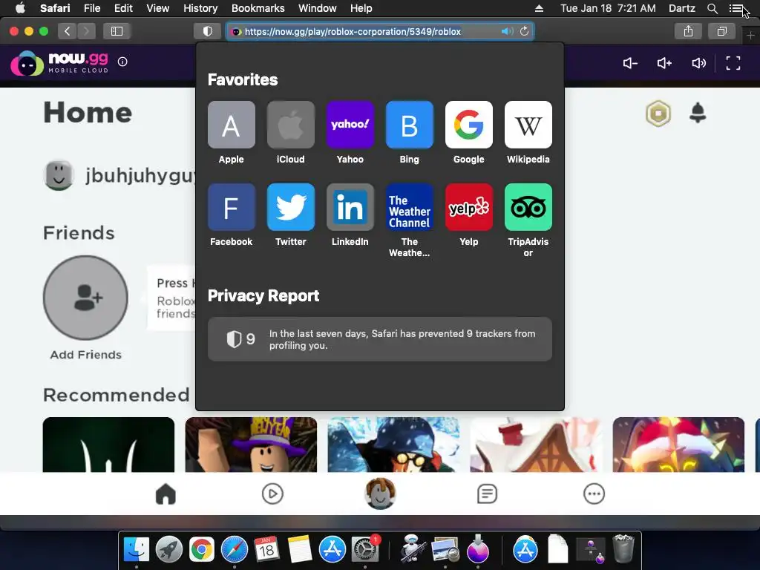Open the File menu
760x570 pixels.
coord(92,8)
